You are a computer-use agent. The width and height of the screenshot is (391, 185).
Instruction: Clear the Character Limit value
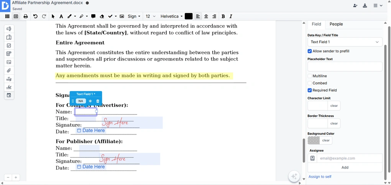[334, 106]
